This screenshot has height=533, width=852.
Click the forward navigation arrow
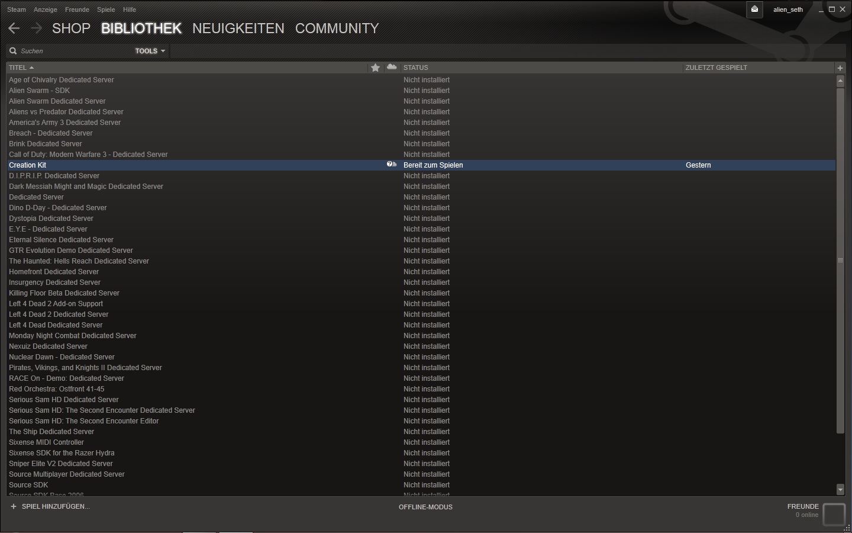(x=36, y=28)
